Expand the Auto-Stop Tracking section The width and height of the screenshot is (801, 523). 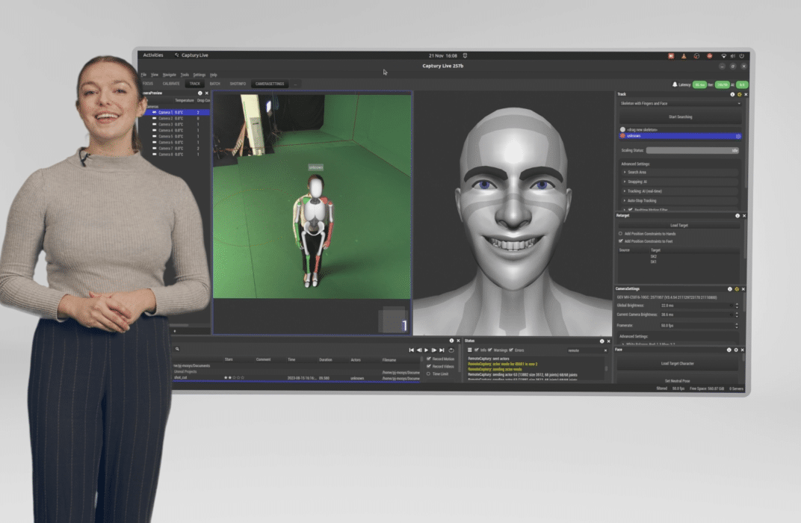click(x=679, y=201)
